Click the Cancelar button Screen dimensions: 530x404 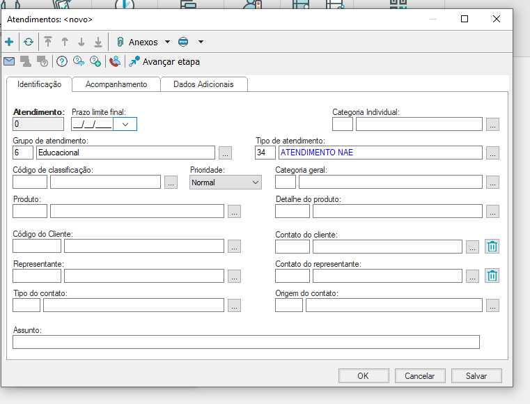point(419,375)
